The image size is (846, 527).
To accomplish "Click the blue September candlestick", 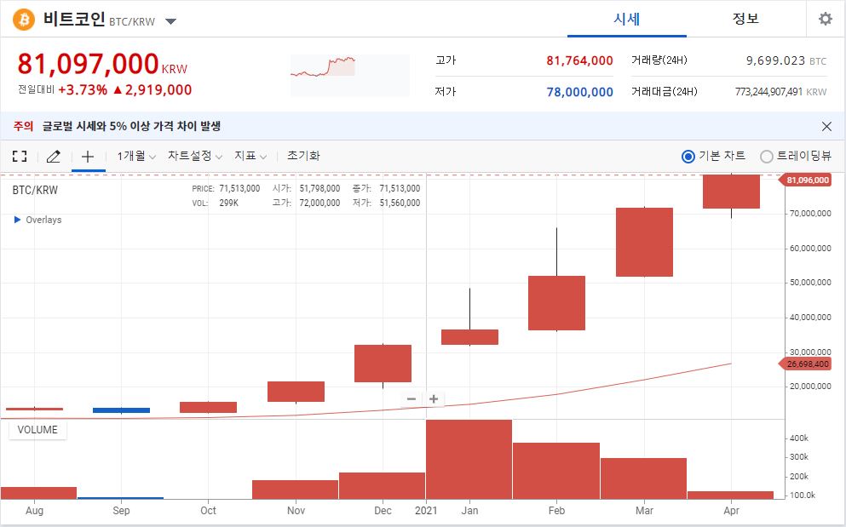I will (x=121, y=410).
